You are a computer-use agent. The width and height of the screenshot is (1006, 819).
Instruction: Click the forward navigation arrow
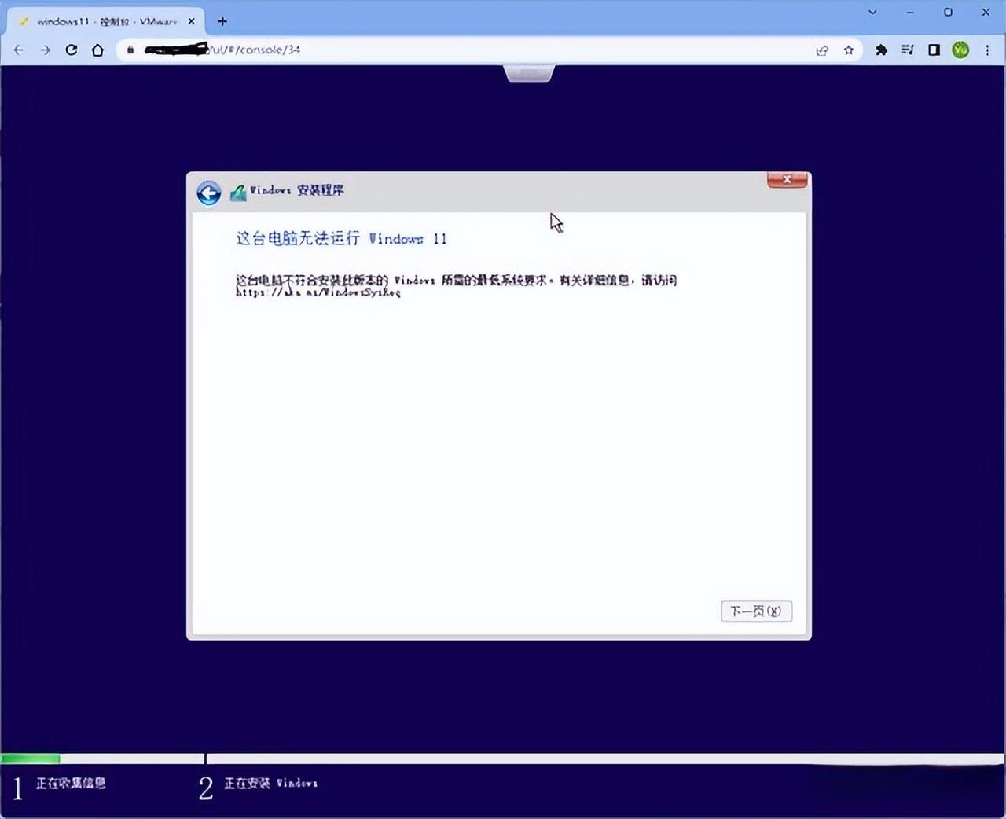(46, 50)
